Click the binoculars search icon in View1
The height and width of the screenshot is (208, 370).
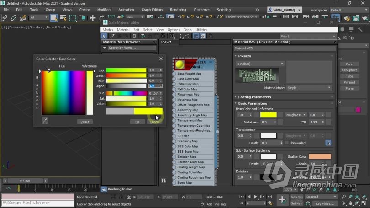pyautogui.click(x=164, y=181)
